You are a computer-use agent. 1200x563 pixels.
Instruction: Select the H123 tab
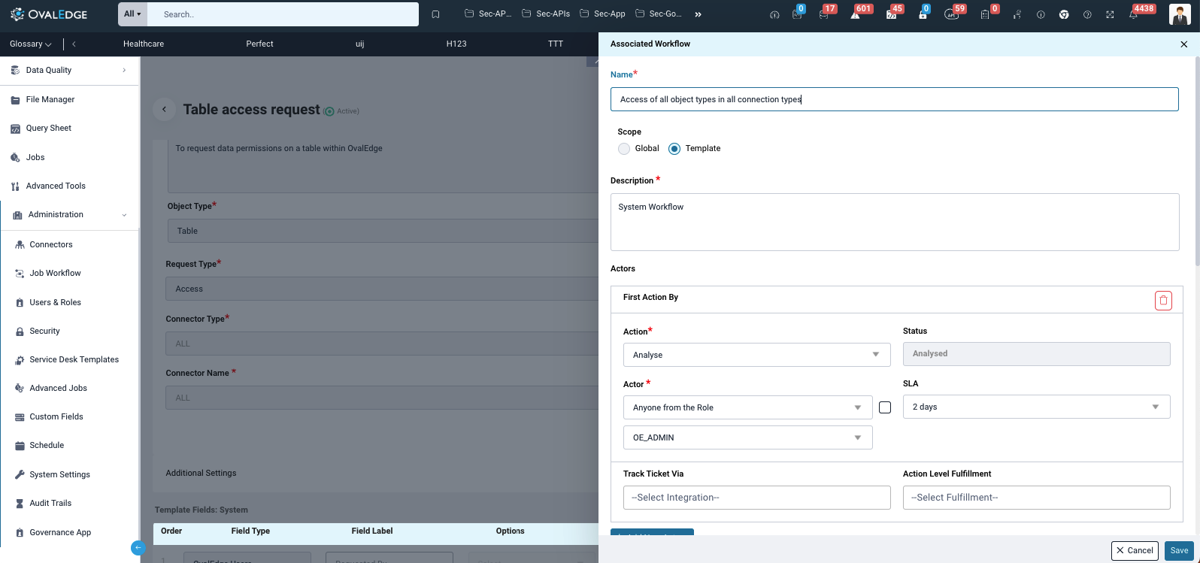pyautogui.click(x=456, y=44)
